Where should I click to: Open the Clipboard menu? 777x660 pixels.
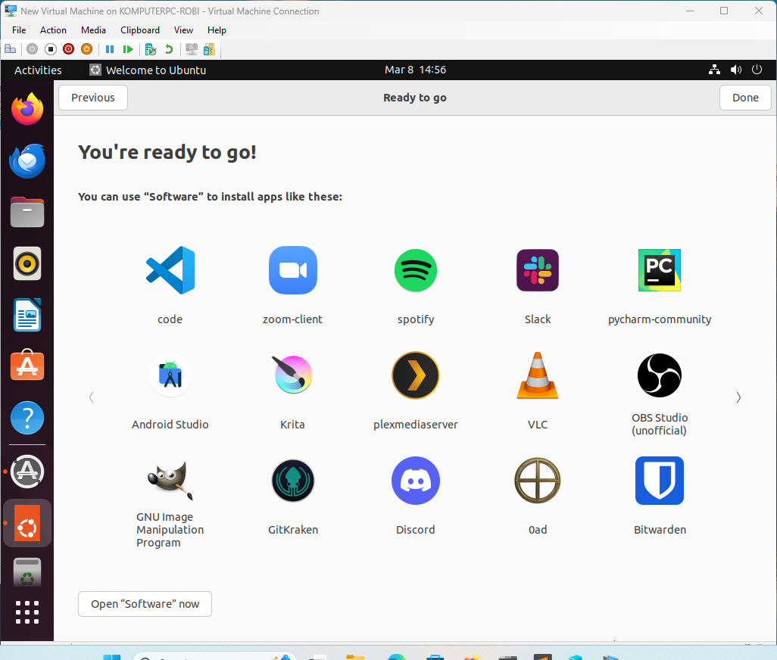click(140, 30)
